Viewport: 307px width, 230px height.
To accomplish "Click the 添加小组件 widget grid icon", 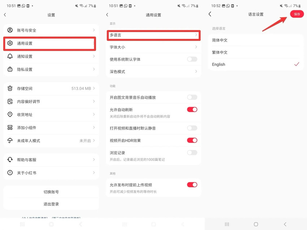I will (x=9, y=127).
